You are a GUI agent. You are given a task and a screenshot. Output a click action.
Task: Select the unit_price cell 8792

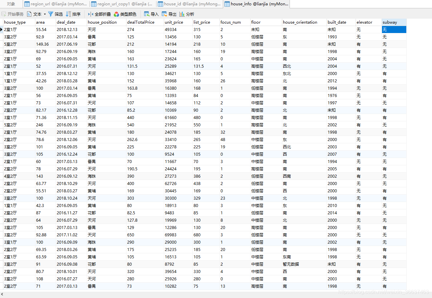coord(178,264)
